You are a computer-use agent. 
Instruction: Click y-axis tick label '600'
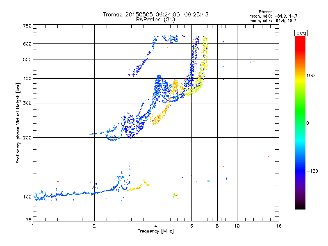coord(27,44)
